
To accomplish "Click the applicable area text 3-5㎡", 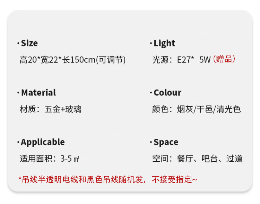I will (70, 159).
